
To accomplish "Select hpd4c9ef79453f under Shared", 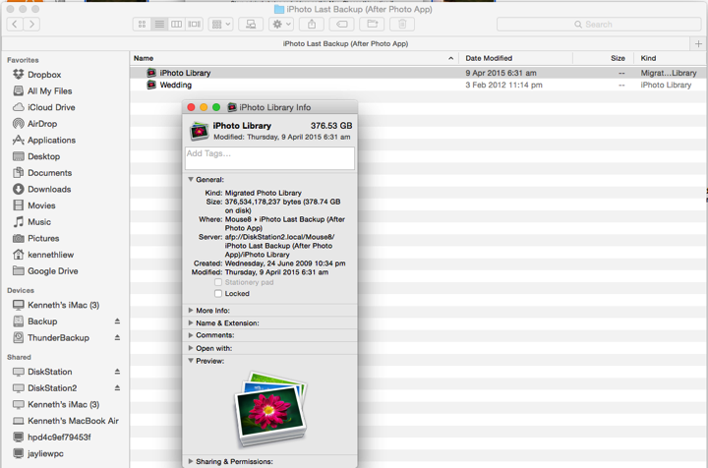I will tap(59, 438).
